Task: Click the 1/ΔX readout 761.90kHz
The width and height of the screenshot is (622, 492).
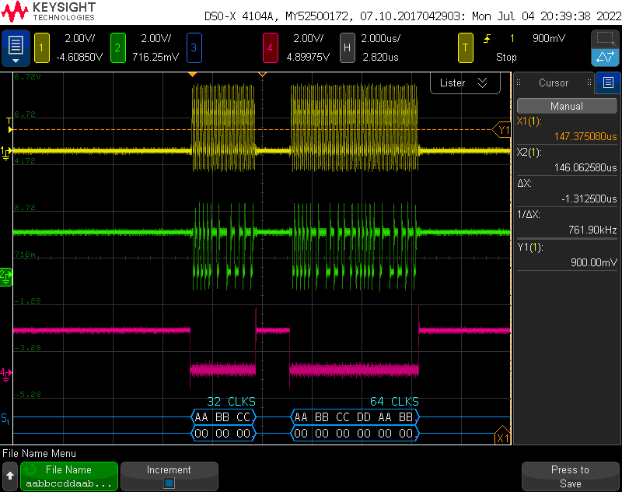Action: pos(592,230)
